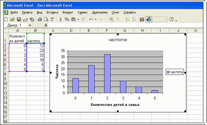Undo the last action

click(91, 19)
